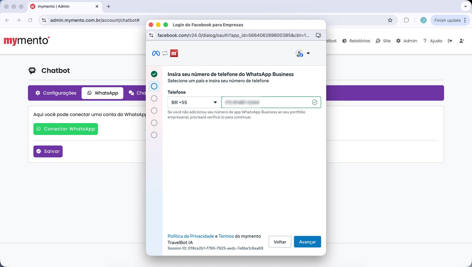Open the Termos link
472x267 pixels.
226,236
